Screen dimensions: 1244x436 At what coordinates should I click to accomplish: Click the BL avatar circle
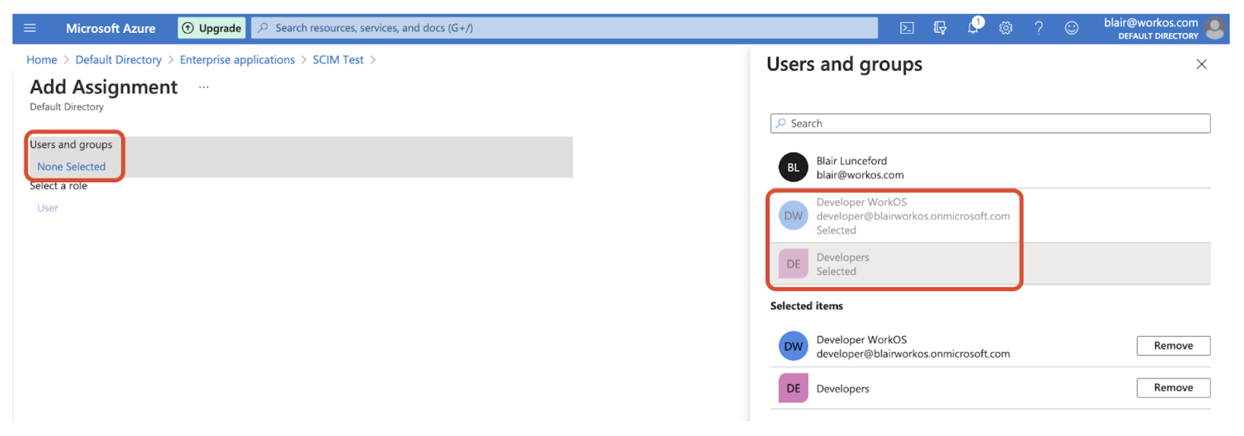pyautogui.click(x=793, y=167)
